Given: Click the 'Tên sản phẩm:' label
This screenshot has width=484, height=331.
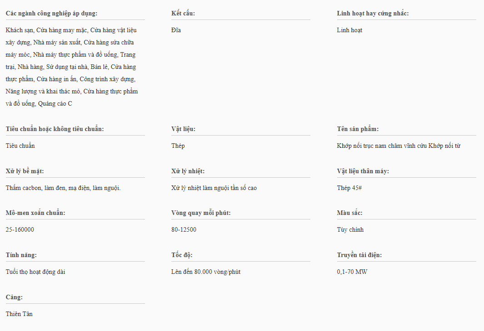Looking at the screenshot, I should [x=358, y=129].
